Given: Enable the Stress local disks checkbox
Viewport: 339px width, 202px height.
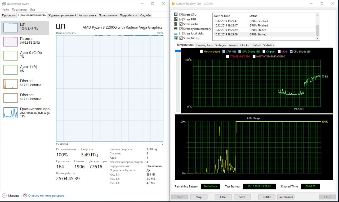Looking at the screenshot, I should (x=181, y=34).
